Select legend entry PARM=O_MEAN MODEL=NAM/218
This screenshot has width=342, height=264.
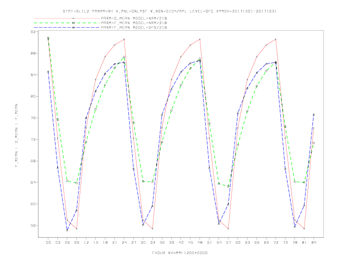point(134,18)
